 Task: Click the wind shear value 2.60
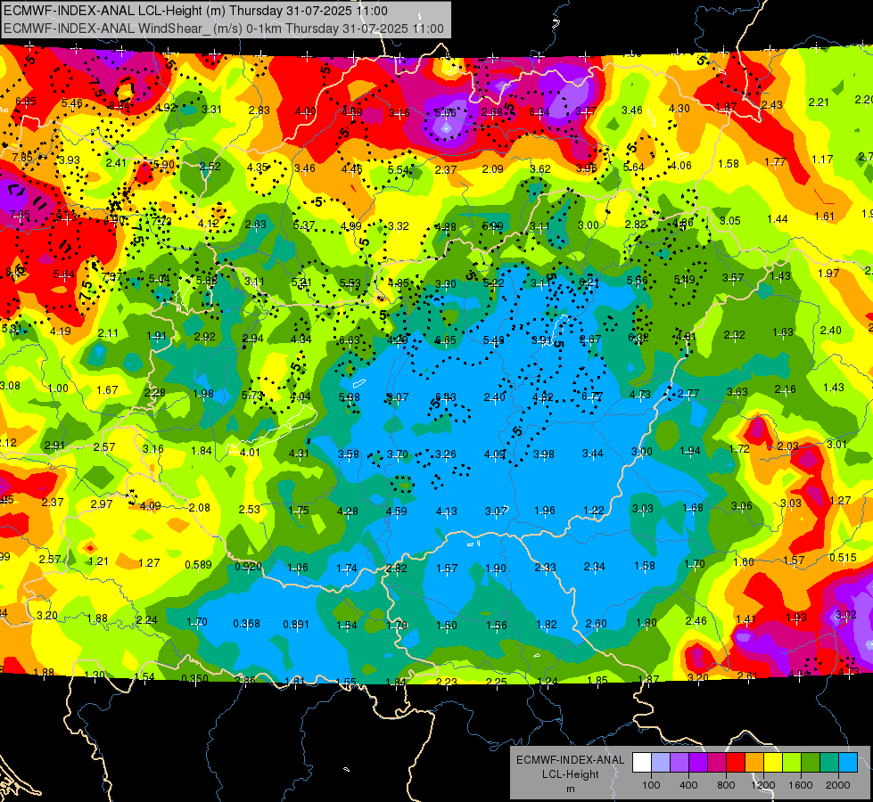tap(597, 624)
